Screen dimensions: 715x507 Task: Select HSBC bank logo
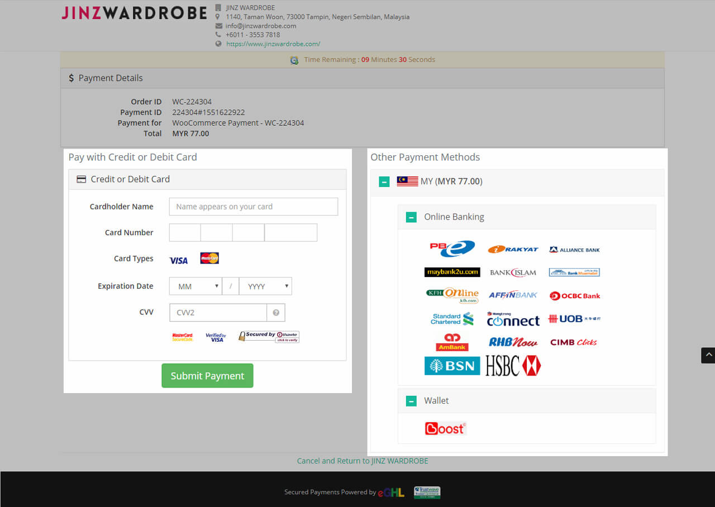tap(513, 366)
